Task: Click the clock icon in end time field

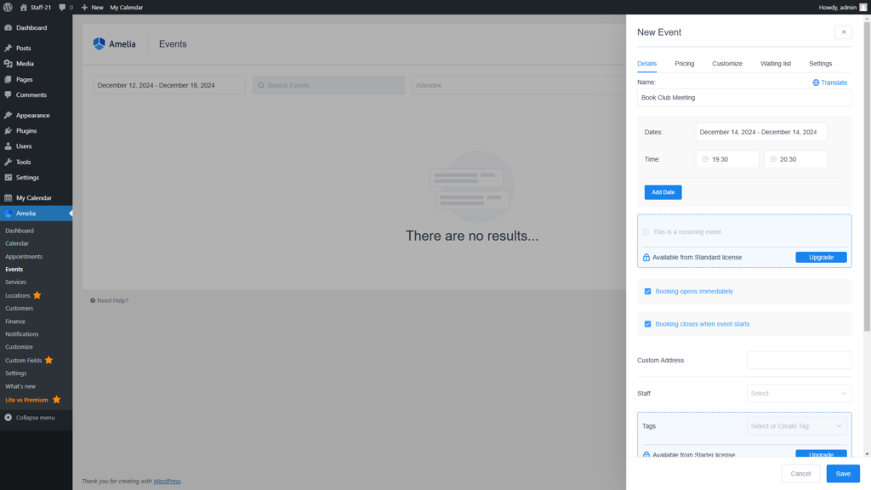Action: pyautogui.click(x=774, y=159)
